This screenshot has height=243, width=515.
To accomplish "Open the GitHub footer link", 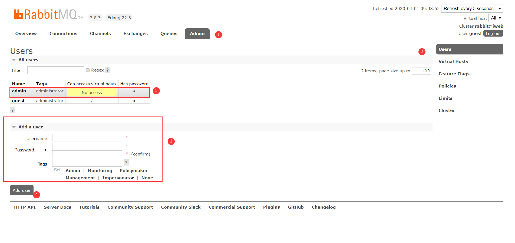I will pyautogui.click(x=296, y=207).
